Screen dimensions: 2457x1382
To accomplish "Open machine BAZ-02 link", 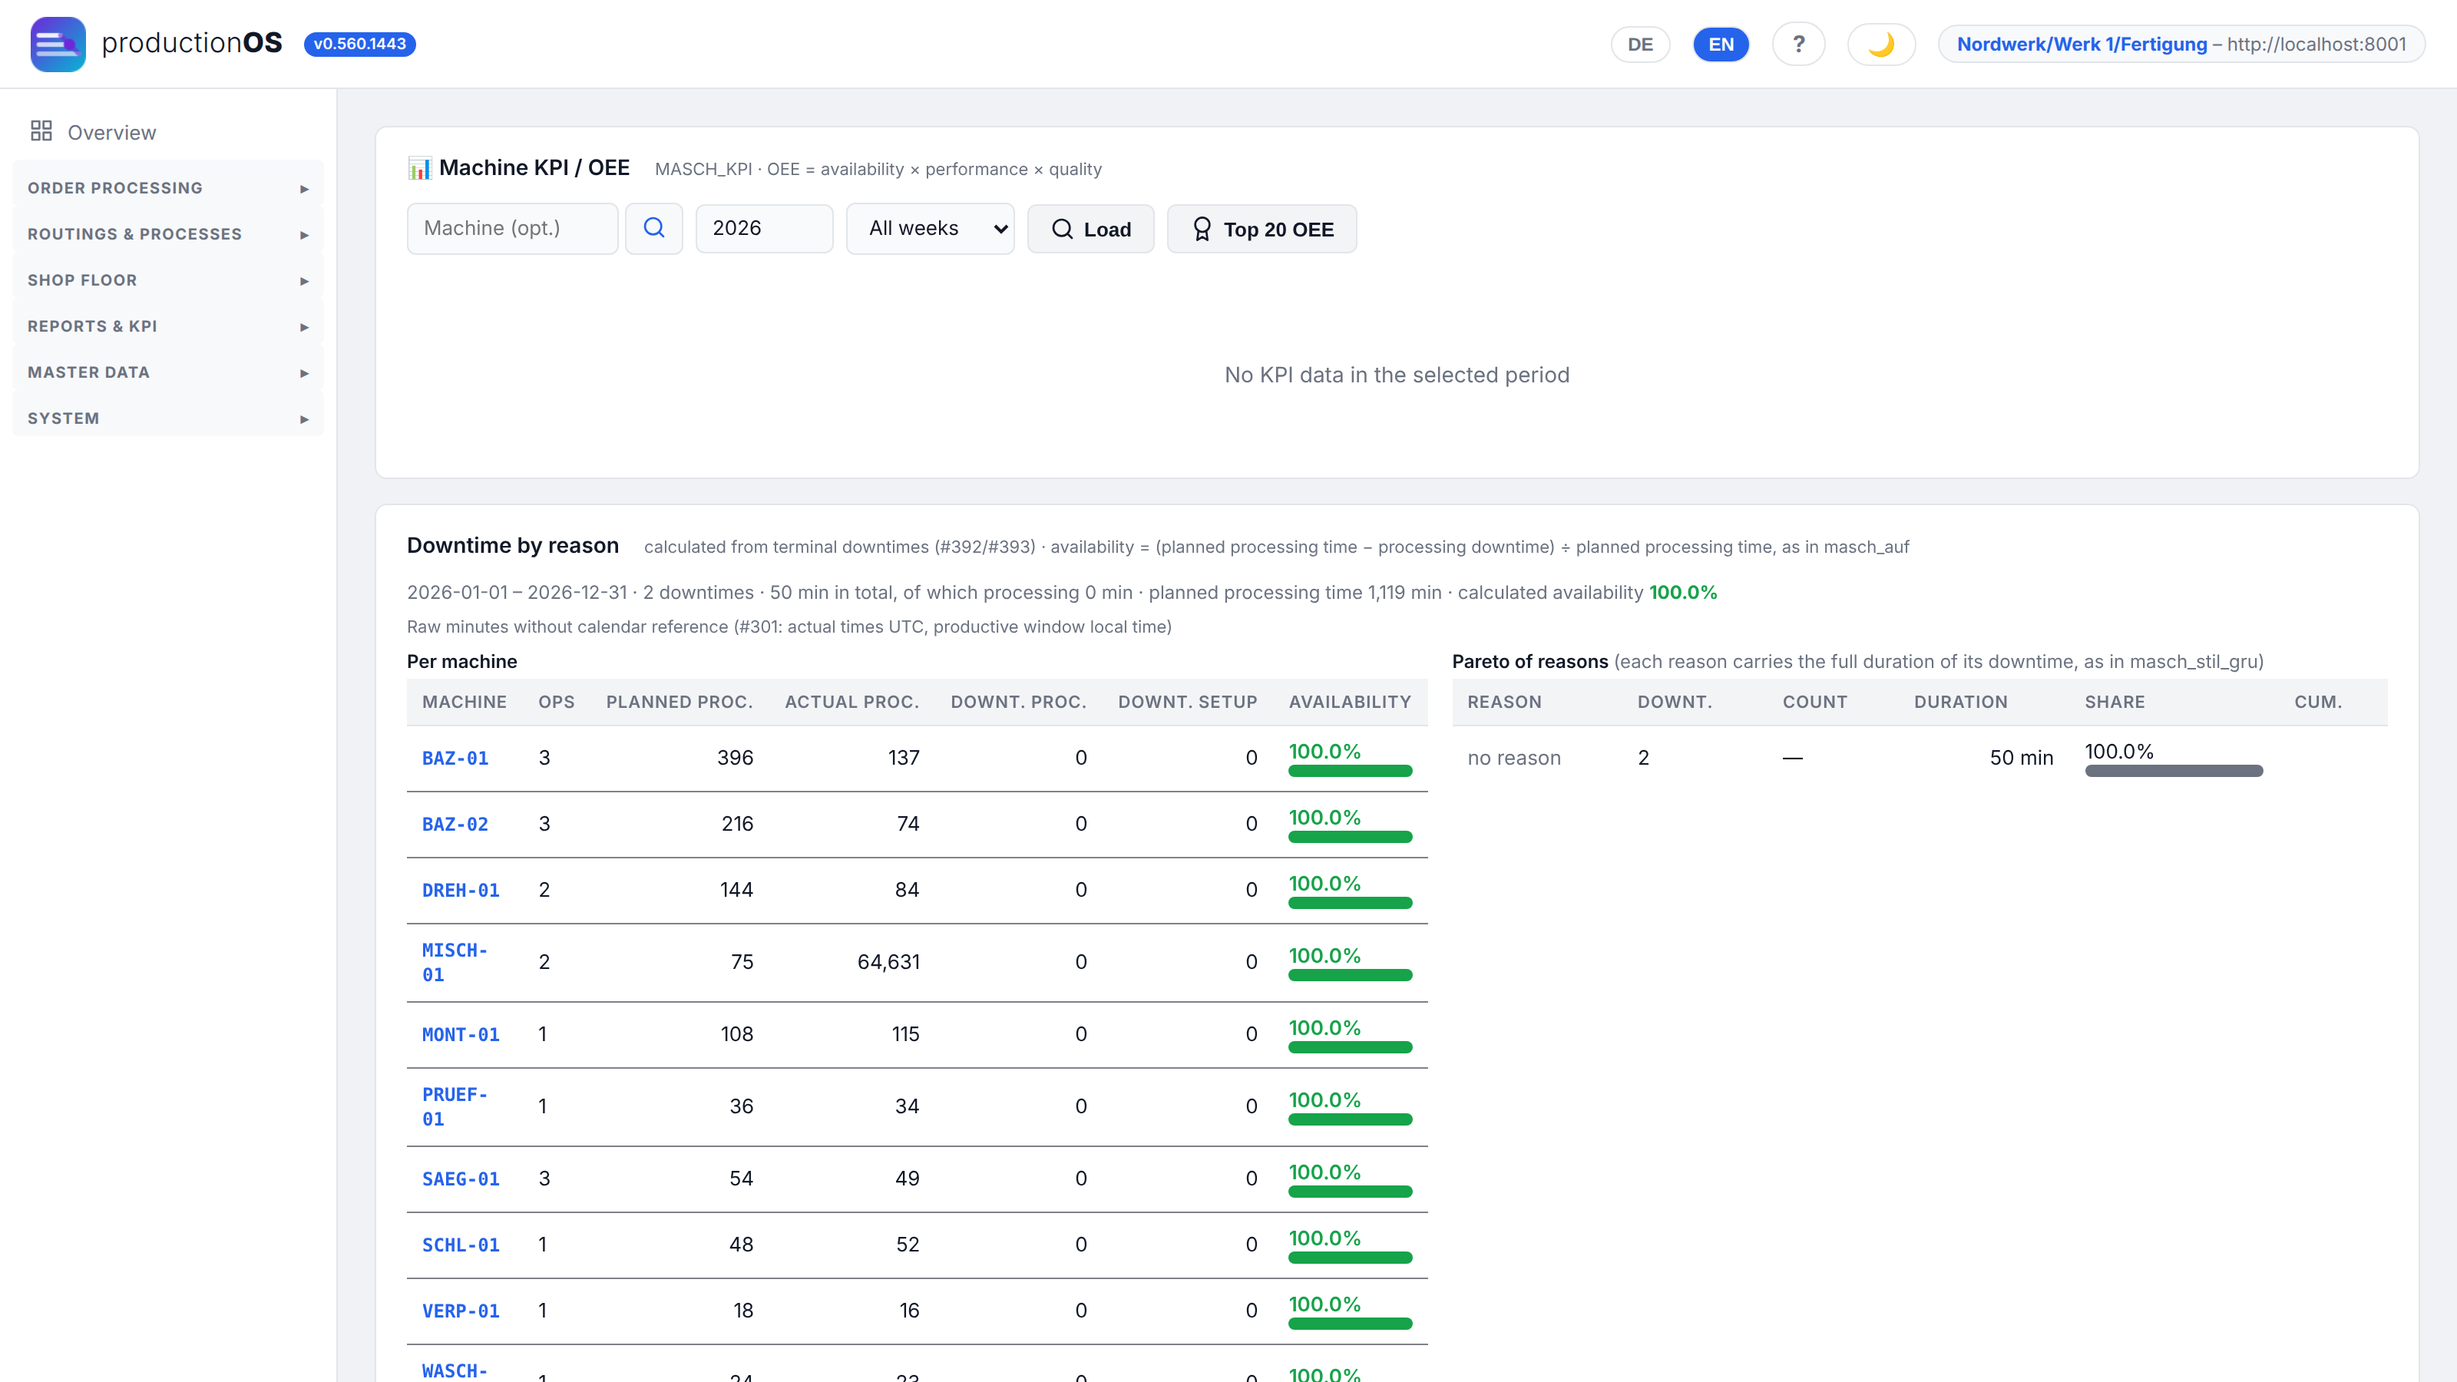I will point(455,824).
